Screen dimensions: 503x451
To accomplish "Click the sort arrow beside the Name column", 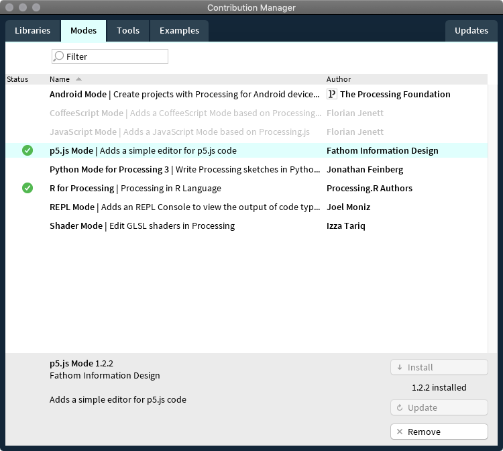I will (x=78, y=79).
